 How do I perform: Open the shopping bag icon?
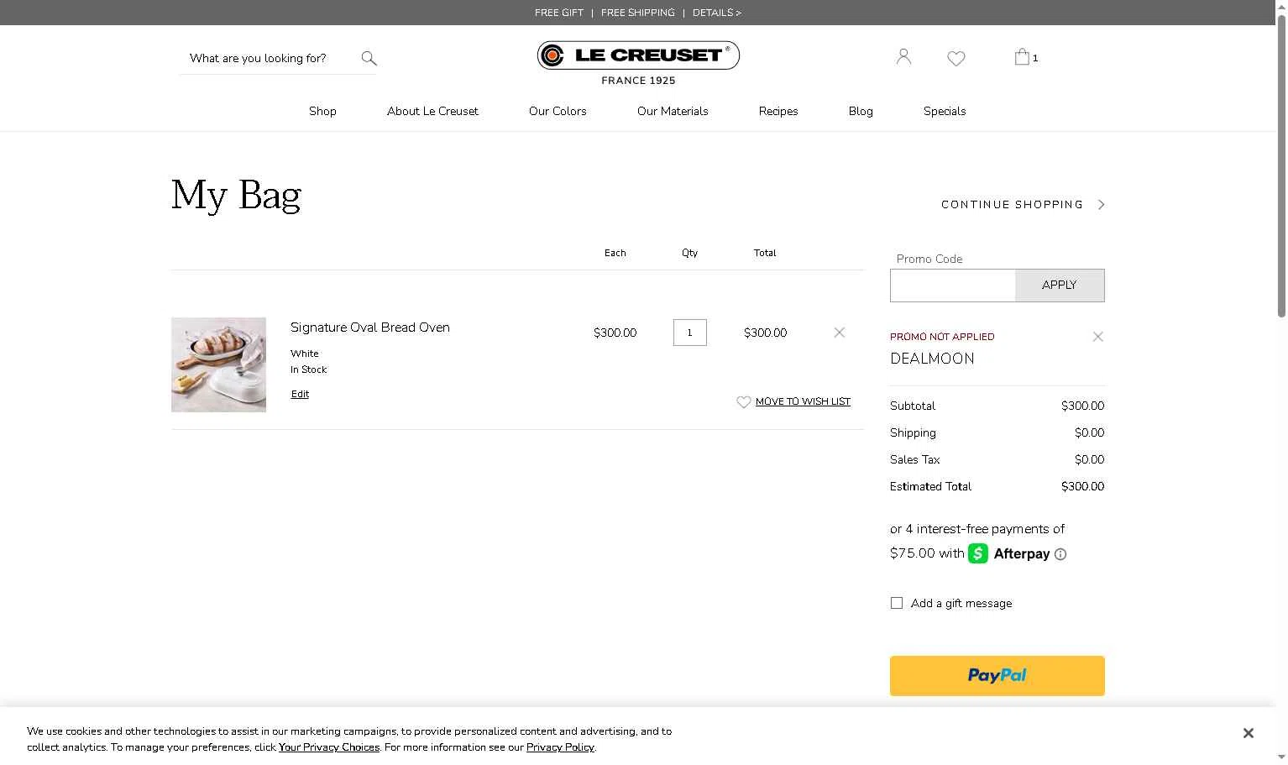point(1022,56)
